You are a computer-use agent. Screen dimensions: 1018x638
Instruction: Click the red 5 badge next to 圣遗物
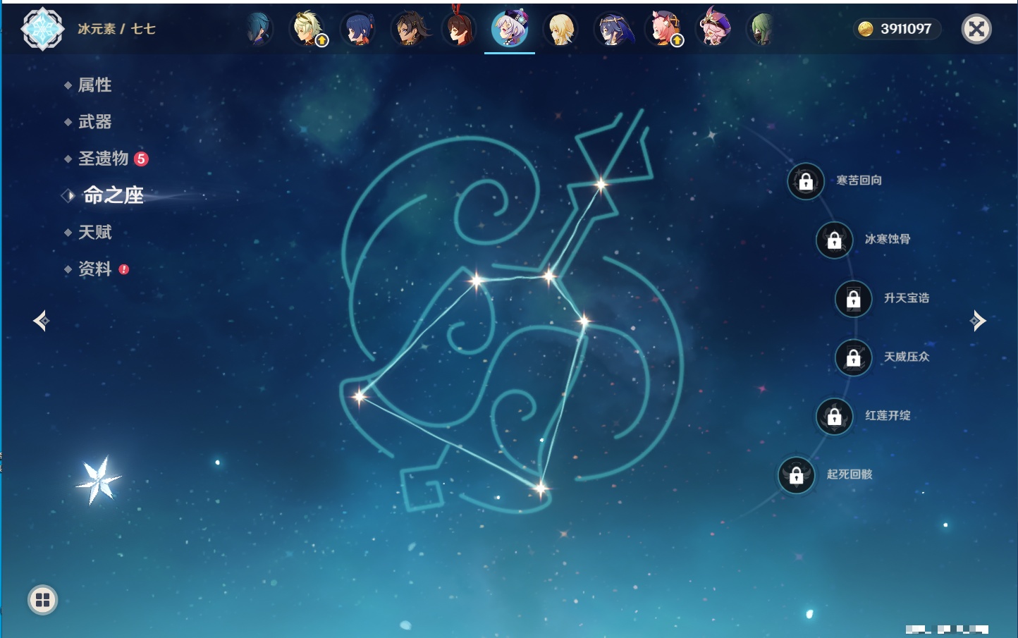(x=141, y=159)
